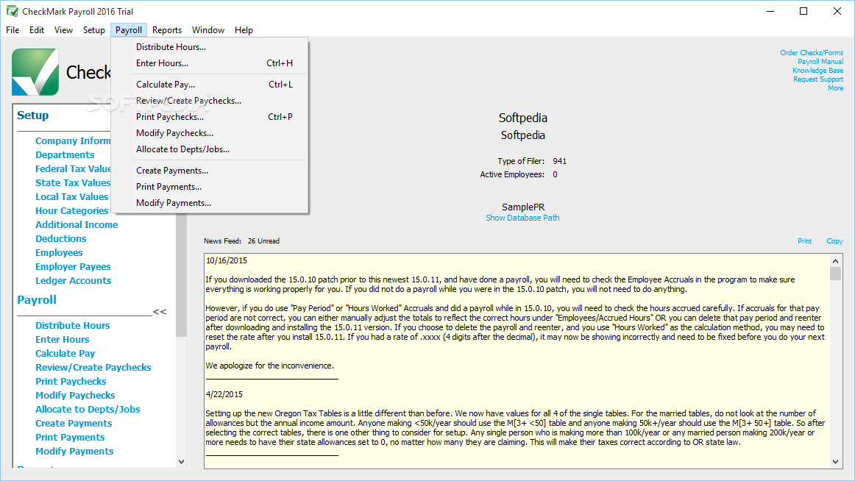Click Show Database Path link
Screen dimensions: 855x481
tap(522, 218)
